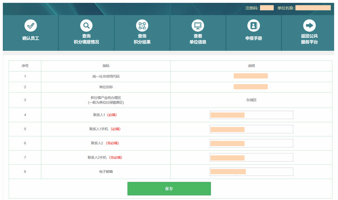Image resolution: width=338 pixels, height=200 pixels.
Task: Click the 确认员工 checkmark icon
Action: click(31, 25)
